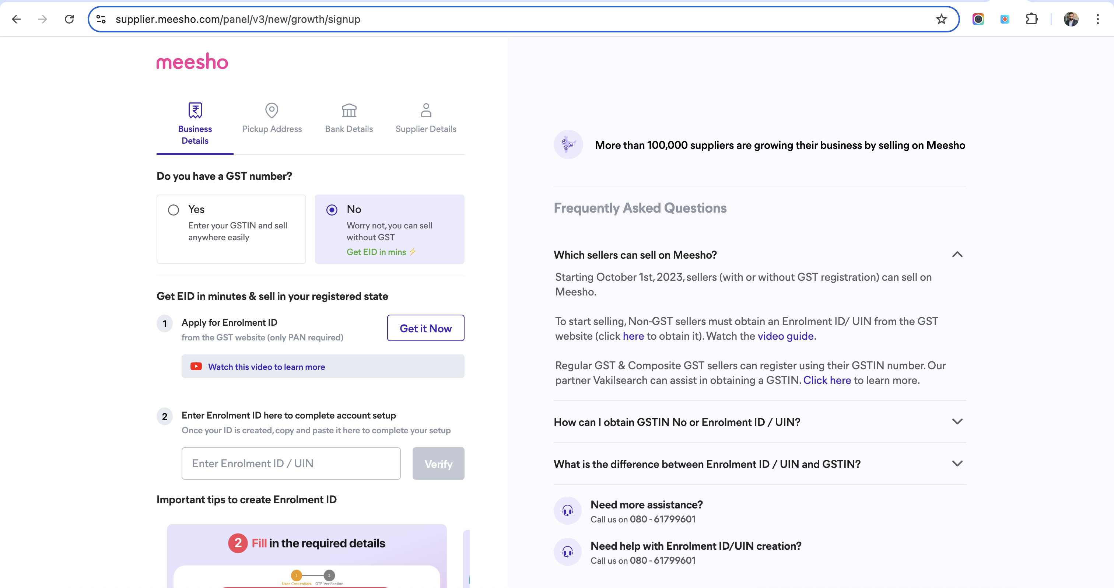Click the India map suppliers icon
1114x588 pixels.
568,144
